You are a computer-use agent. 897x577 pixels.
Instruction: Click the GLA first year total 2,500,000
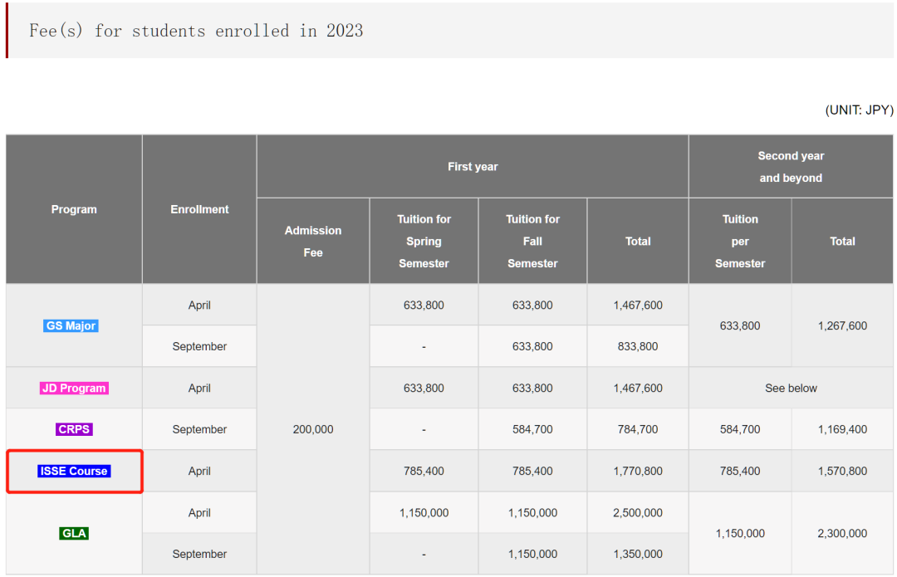tap(638, 513)
